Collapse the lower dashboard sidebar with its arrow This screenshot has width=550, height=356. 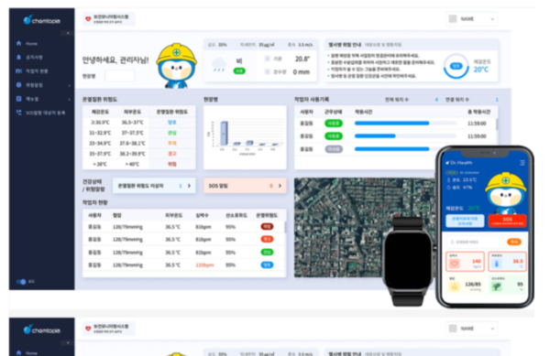coord(67,342)
